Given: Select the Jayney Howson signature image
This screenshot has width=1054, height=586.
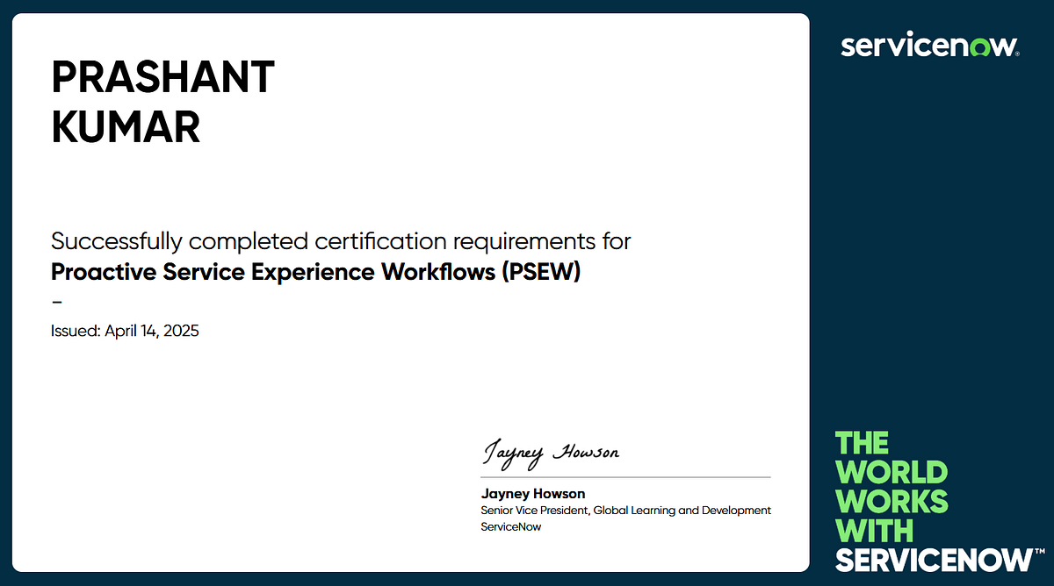Looking at the screenshot, I should [551, 452].
